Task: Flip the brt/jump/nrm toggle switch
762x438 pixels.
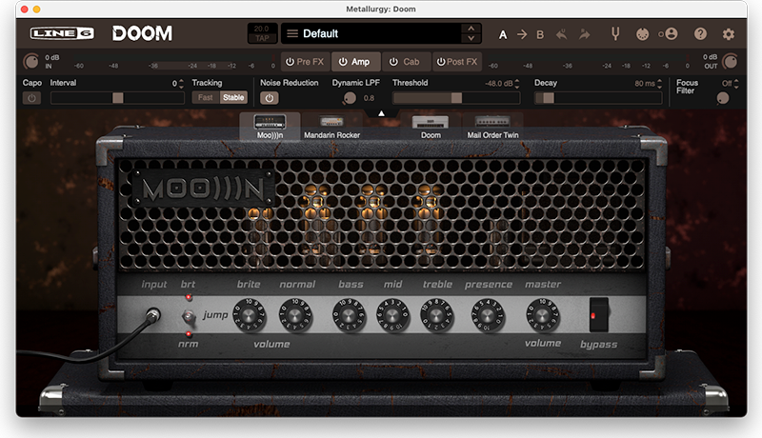Action: click(188, 316)
